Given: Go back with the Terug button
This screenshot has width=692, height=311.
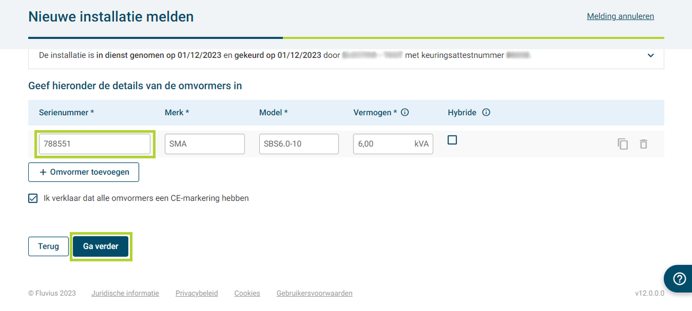Looking at the screenshot, I should tap(48, 247).
